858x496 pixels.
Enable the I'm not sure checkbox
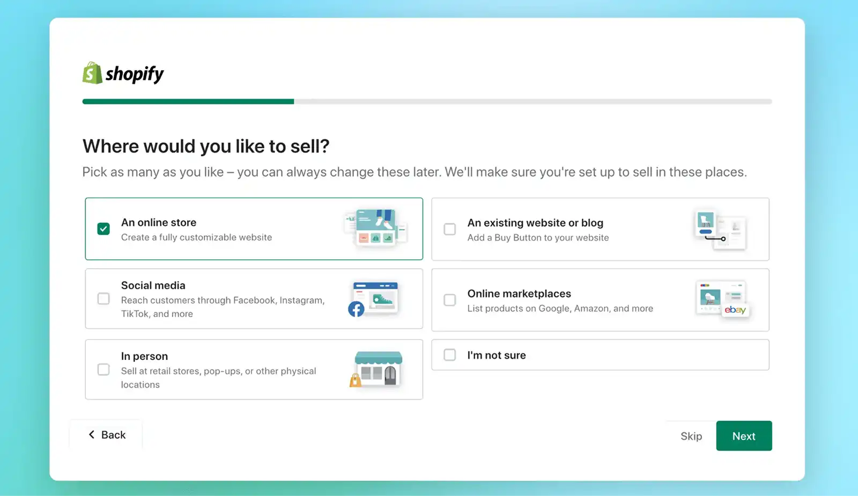tap(449, 355)
